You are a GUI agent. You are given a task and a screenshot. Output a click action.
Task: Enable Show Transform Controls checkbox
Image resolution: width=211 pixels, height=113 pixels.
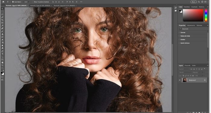coord(33,2)
